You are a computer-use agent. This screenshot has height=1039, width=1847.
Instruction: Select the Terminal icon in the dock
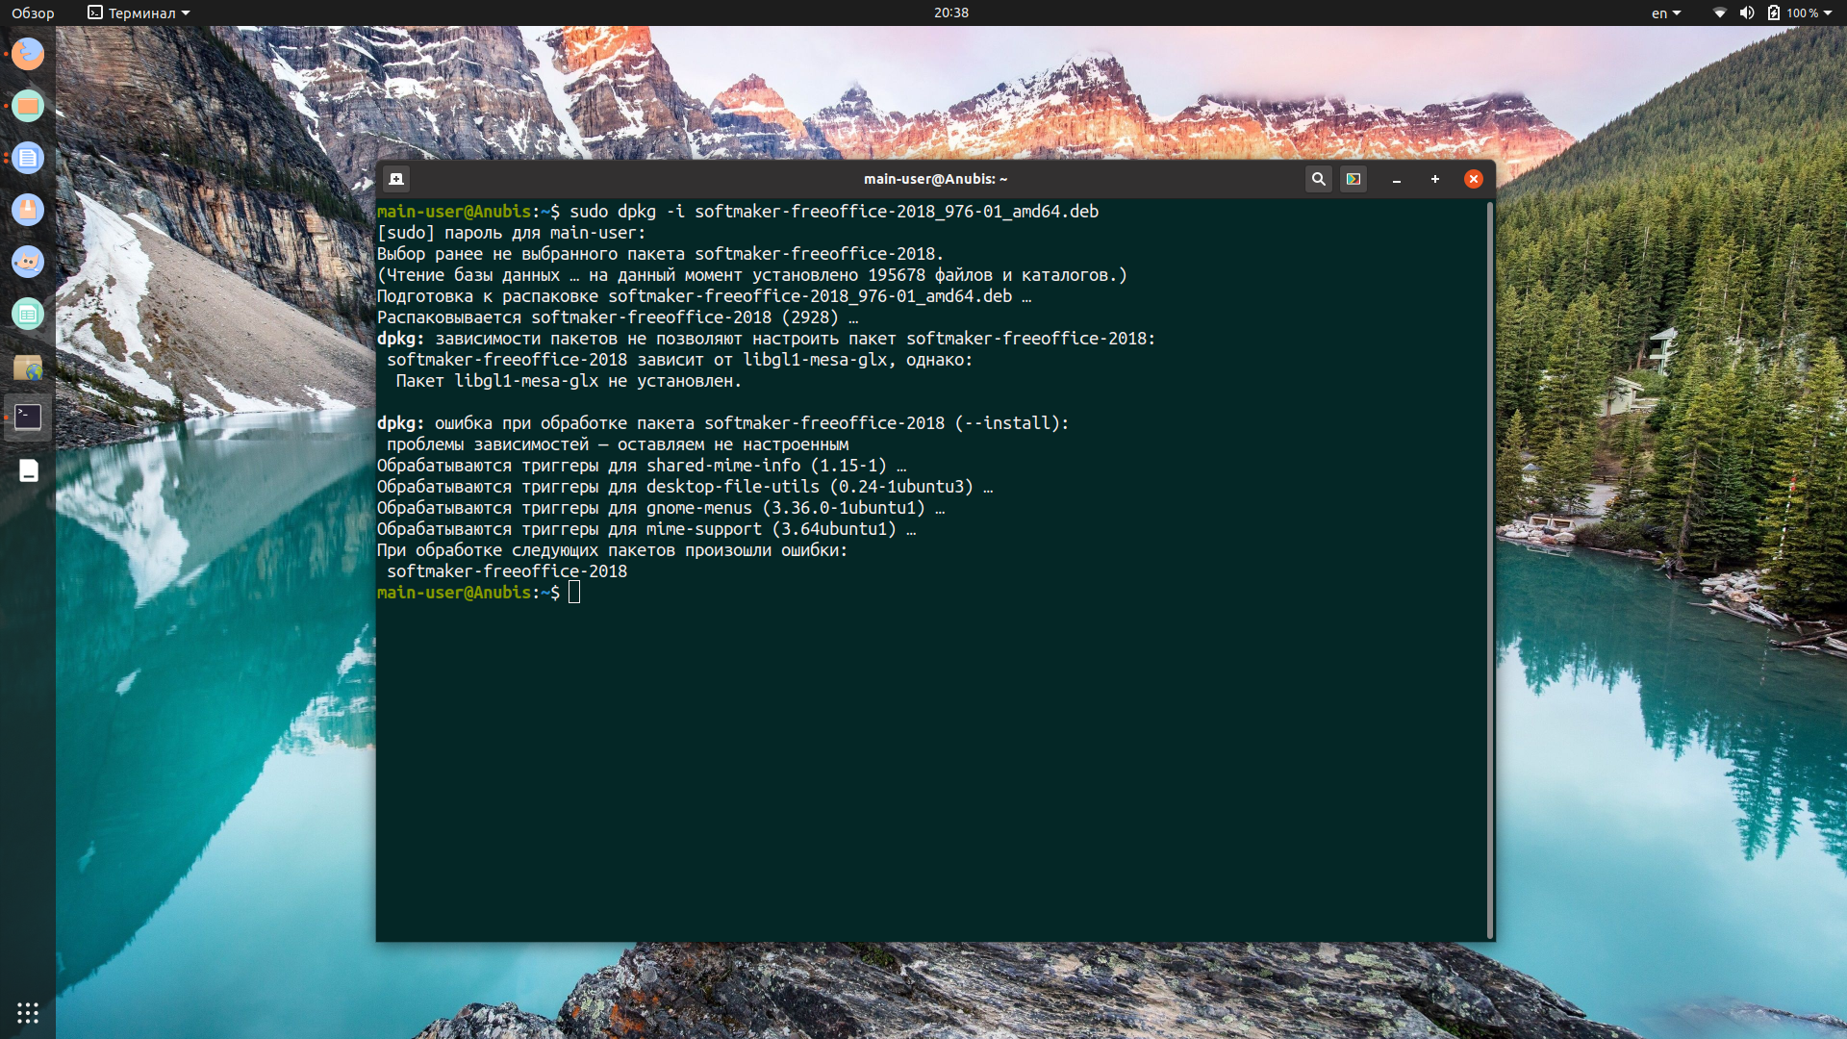(28, 417)
